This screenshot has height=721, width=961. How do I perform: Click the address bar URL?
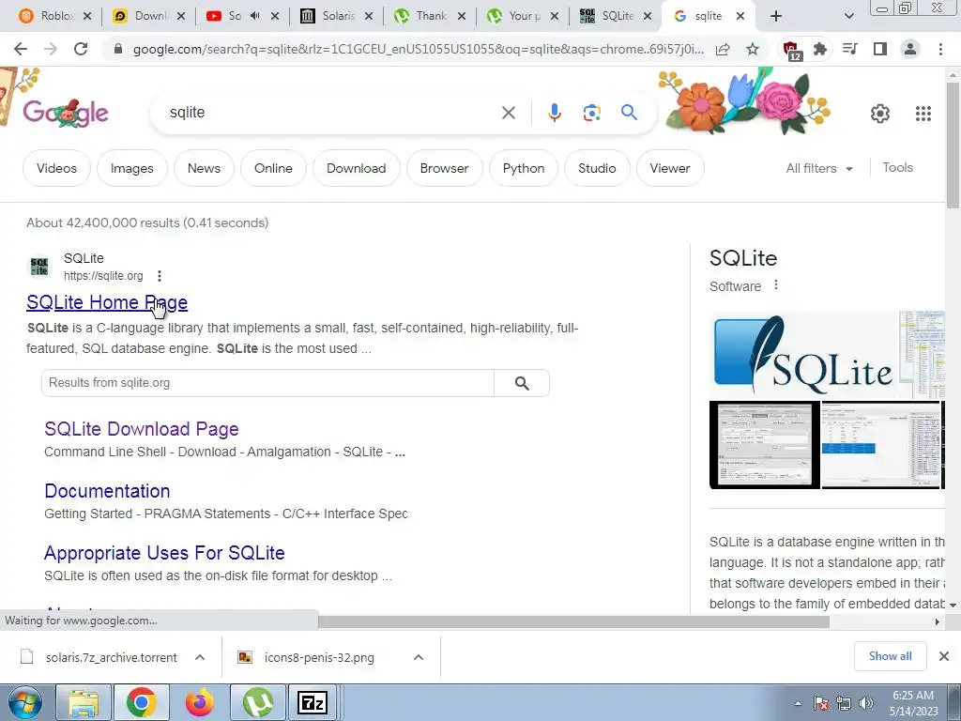point(418,49)
